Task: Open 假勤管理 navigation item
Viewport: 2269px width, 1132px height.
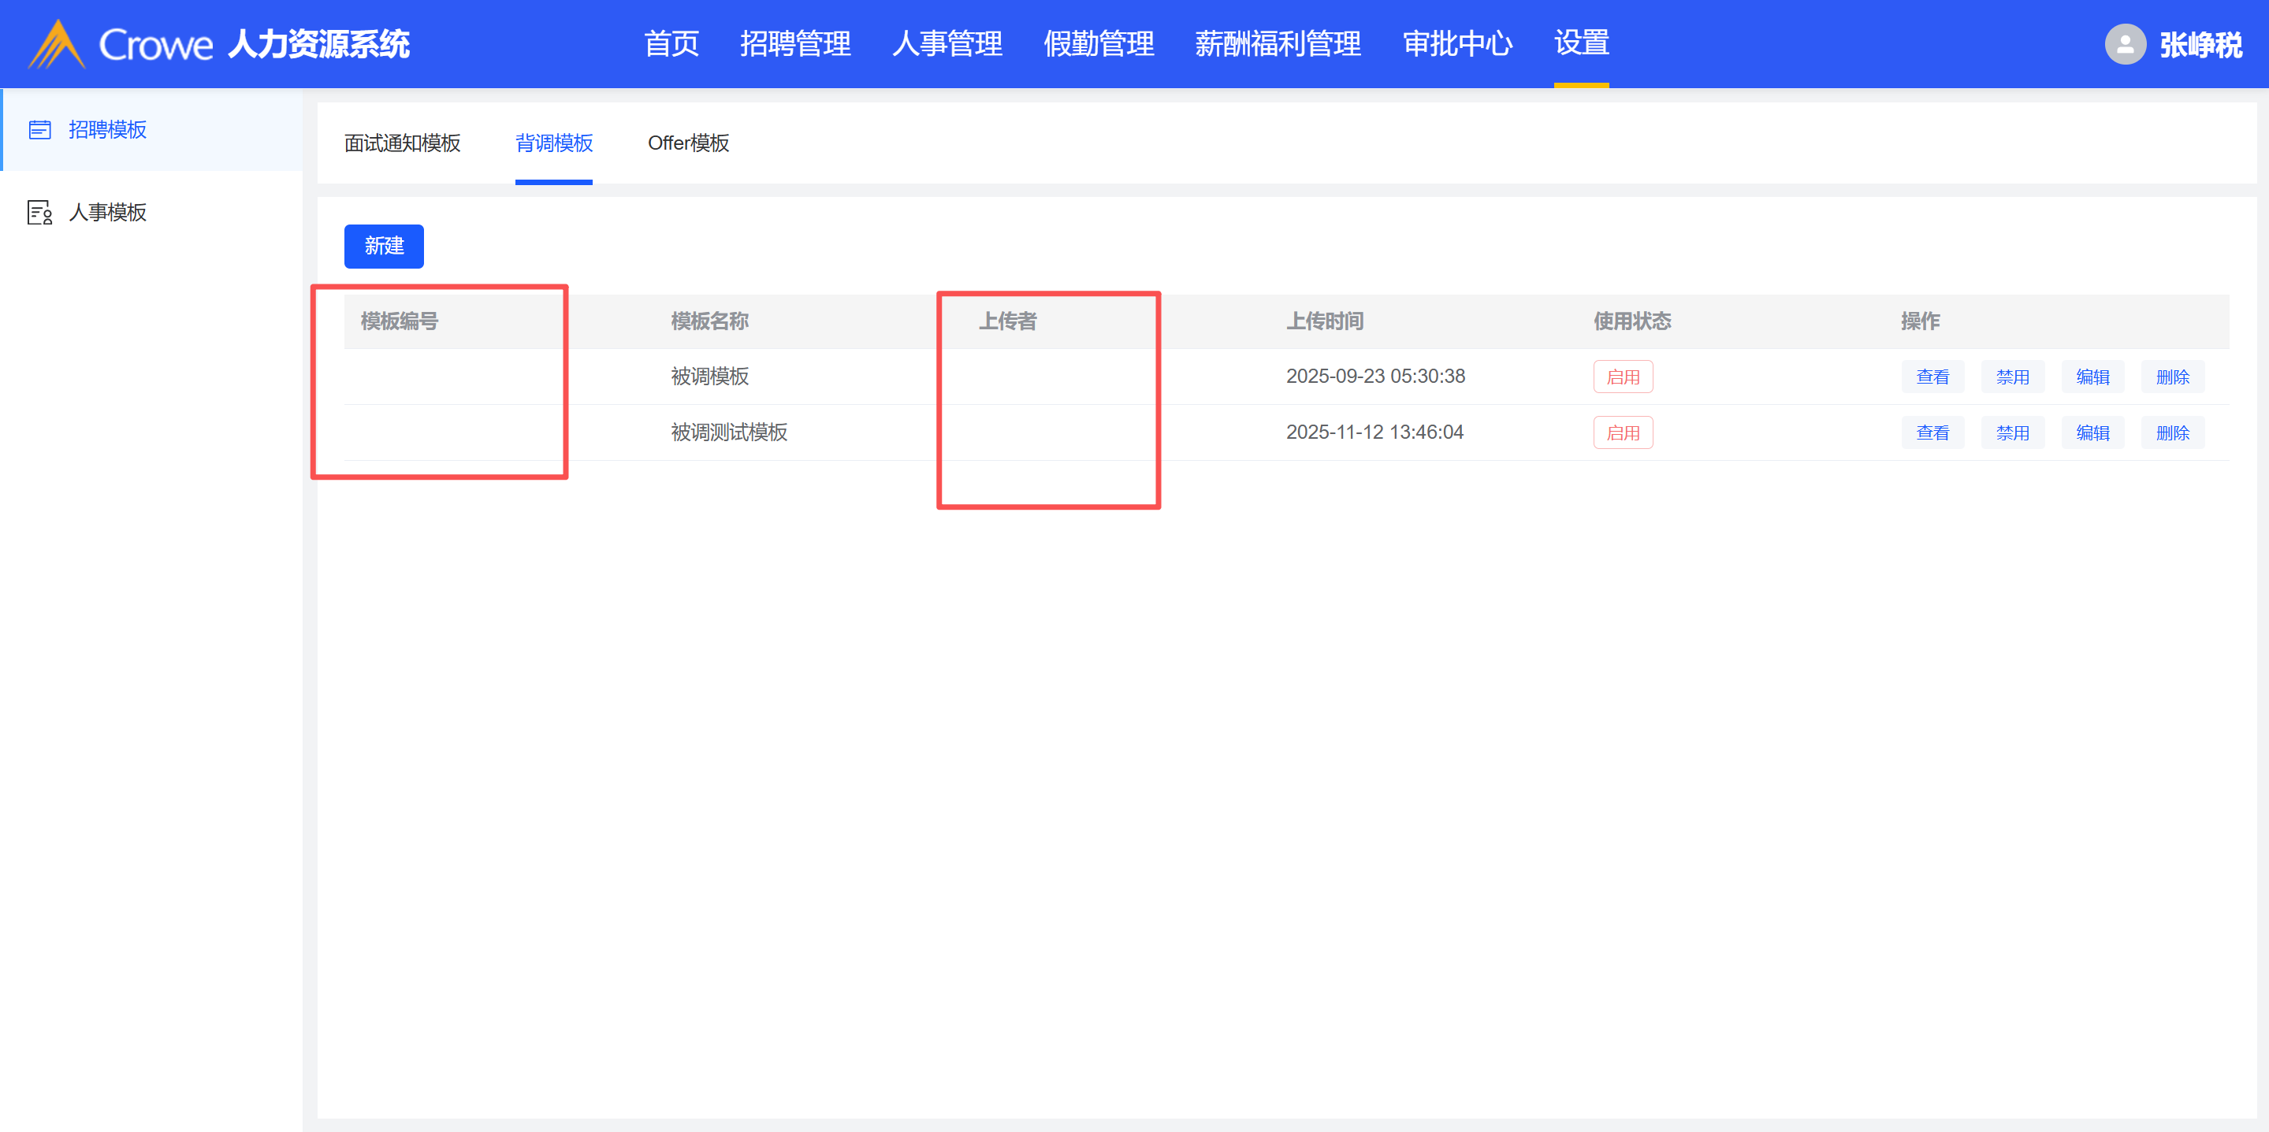Action: tap(1099, 43)
